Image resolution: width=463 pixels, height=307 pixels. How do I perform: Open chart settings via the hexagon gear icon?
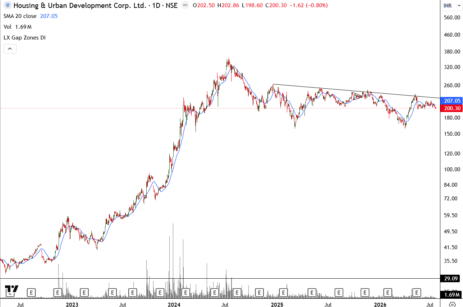click(452, 304)
